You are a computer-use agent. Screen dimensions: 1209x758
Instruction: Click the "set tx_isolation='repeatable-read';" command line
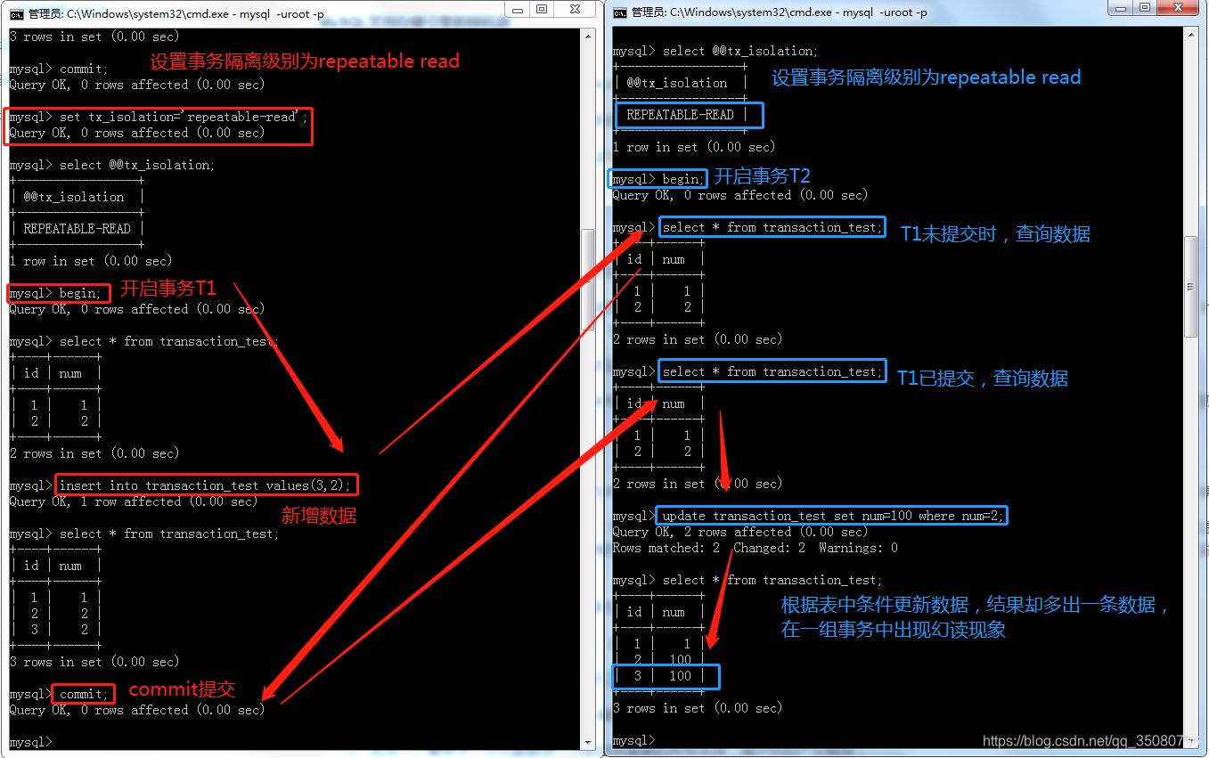click(x=159, y=117)
